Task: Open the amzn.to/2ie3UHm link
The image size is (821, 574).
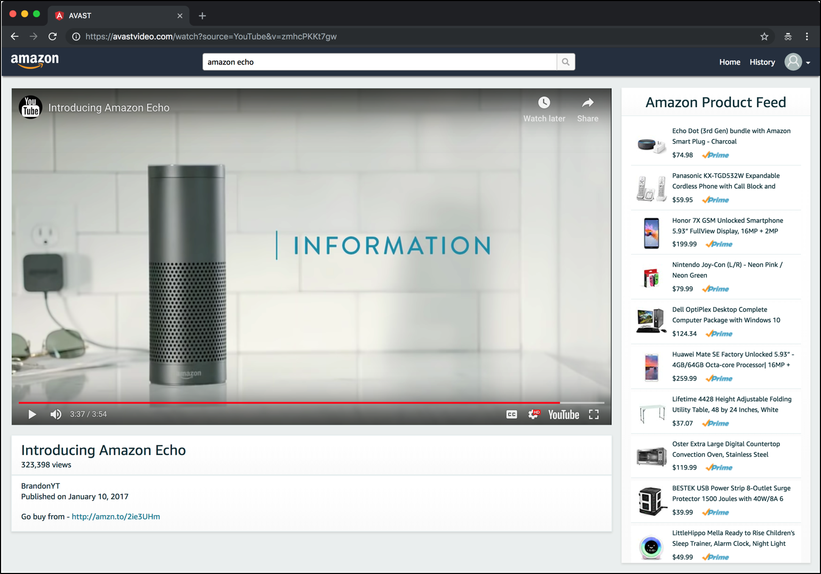Action: coord(116,516)
